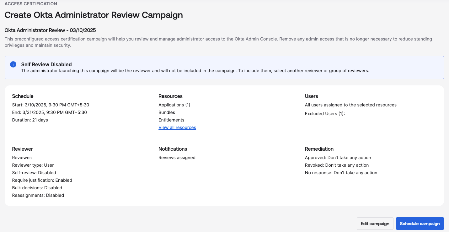The width and height of the screenshot is (449, 232).
Task: Click the Remediation section heading
Action: 319,149
